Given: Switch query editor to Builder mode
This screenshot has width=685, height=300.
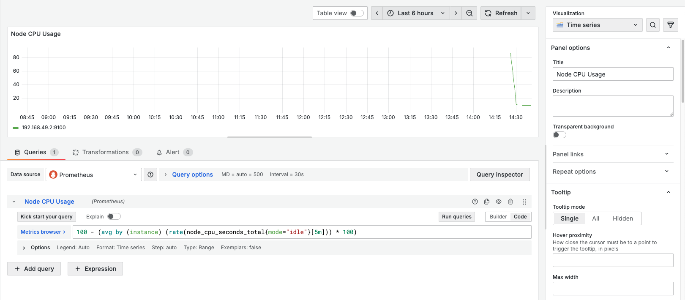Looking at the screenshot, I should 498,217.
